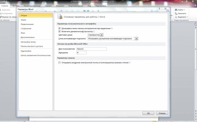Open Центр управления безопасностью category
Viewport: 197px width, 122px height.
36,55
